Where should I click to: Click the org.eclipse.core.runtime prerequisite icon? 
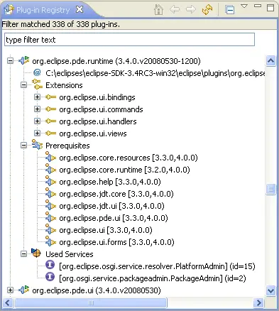(50, 169)
